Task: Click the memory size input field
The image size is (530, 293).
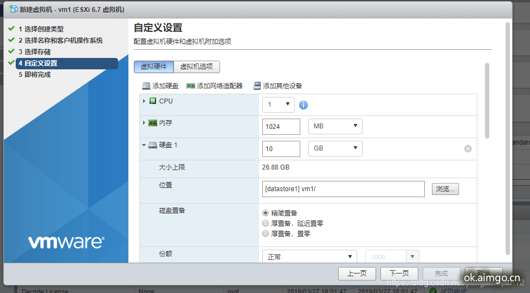Action: coord(281,126)
